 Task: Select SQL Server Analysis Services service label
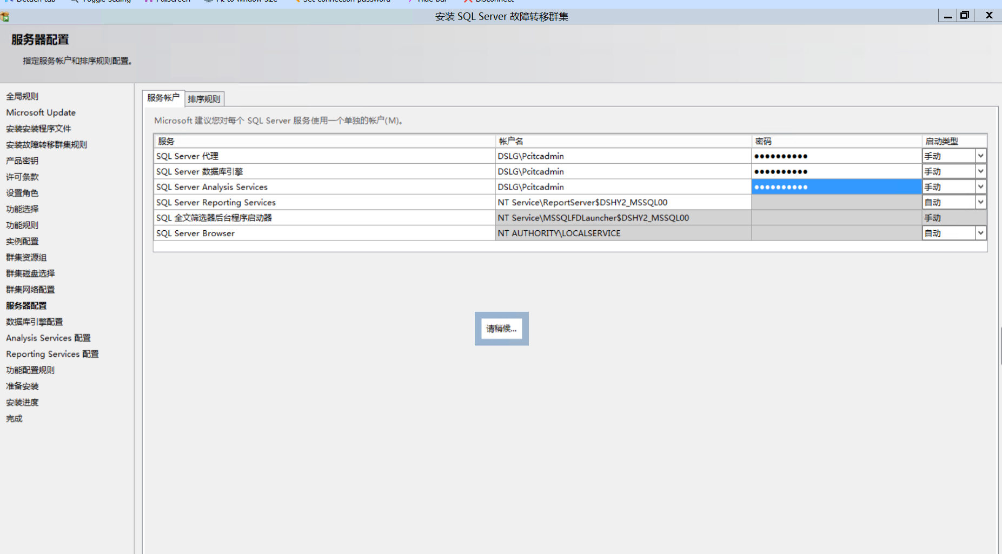click(212, 187)
